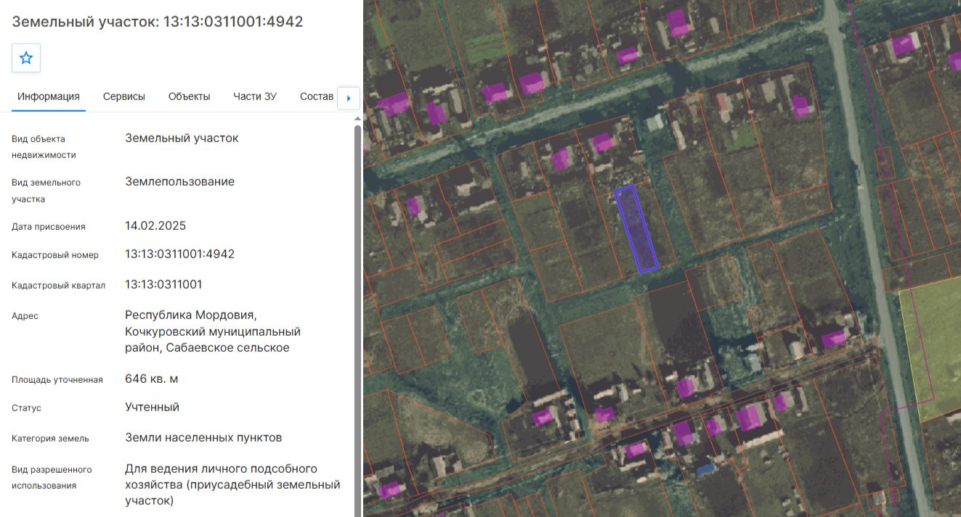Click the label Дата присвоения
961x517 pixels.
click(x=49, y=226)
